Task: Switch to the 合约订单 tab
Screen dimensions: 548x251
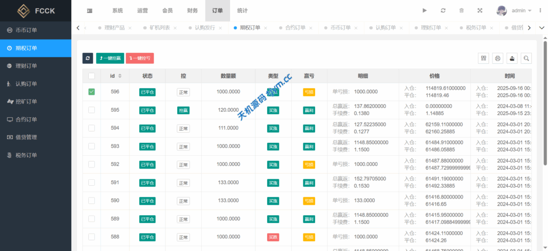Action: click(x=295, y=28)
